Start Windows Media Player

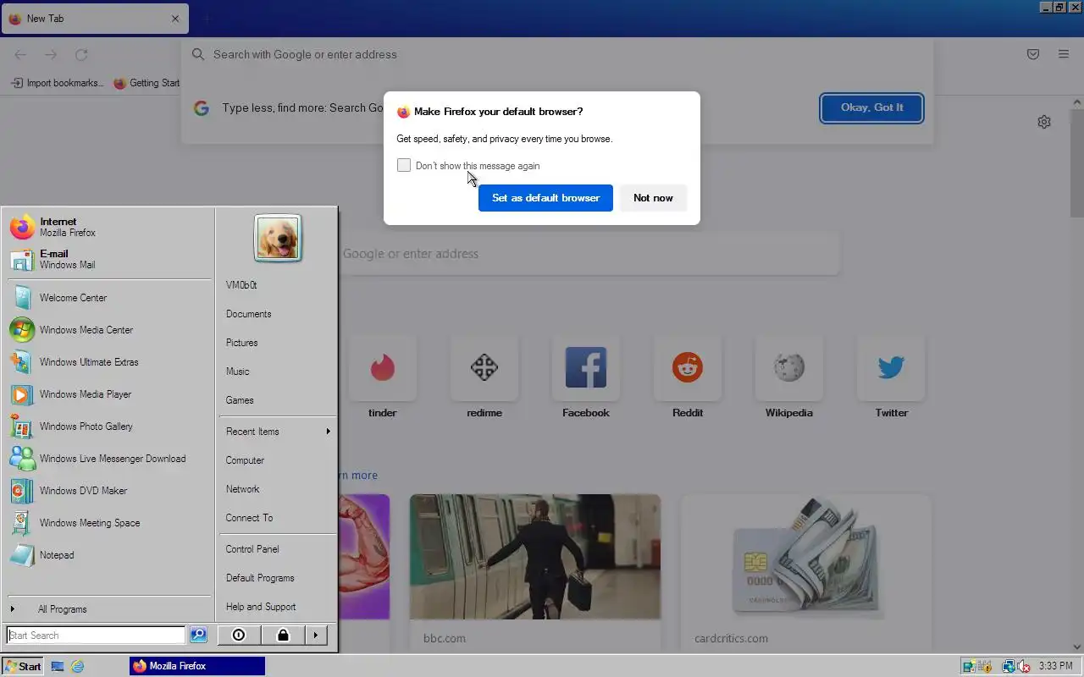[108, 394]
